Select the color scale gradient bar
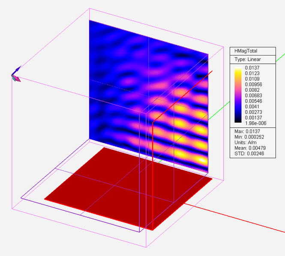Screen dimensions: 285x256 click(x=238, y=95)
